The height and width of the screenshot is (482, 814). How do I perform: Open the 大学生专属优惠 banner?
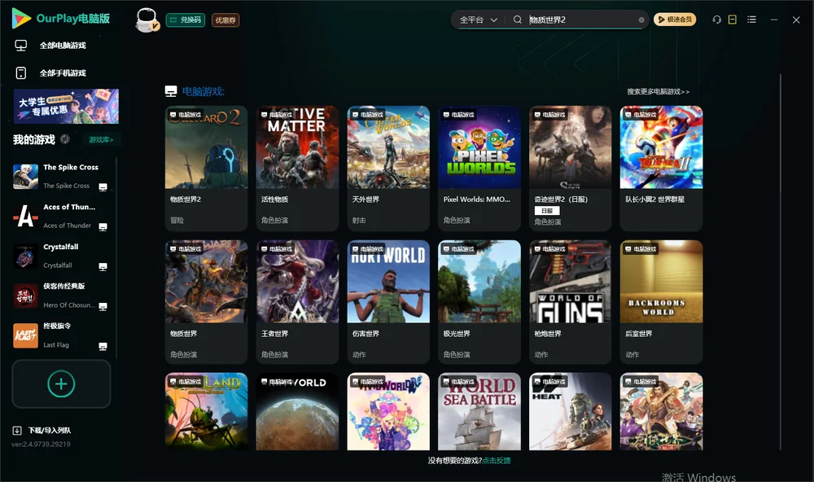coord(66,106)
